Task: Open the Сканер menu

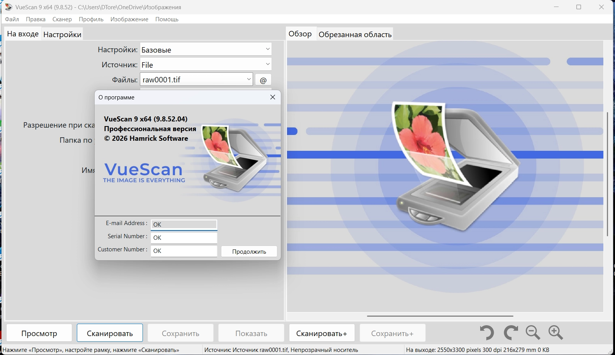Action: tap(62, 19)
